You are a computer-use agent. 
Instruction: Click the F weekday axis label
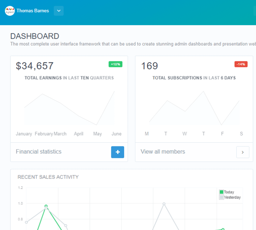click(x=222, y=134)
